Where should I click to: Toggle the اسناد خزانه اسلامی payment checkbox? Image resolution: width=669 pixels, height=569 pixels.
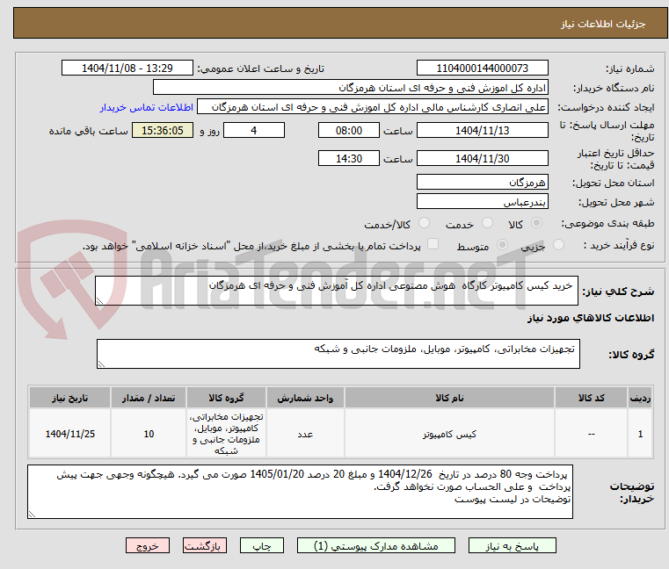(433, 244)
